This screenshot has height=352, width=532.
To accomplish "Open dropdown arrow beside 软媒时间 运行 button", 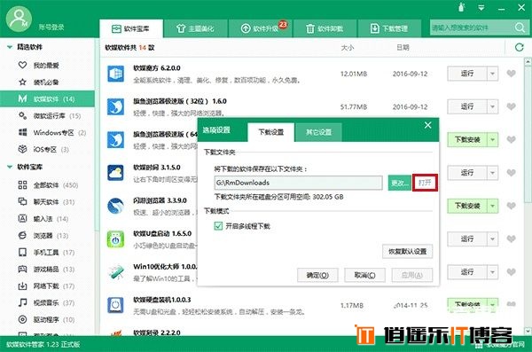I will point(493,173).
